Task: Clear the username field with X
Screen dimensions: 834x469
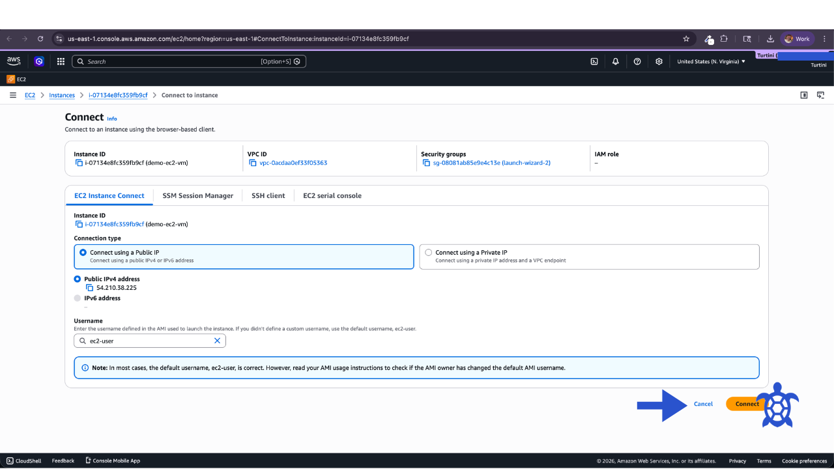Action: pyautogui.click(x=218, y=341)
